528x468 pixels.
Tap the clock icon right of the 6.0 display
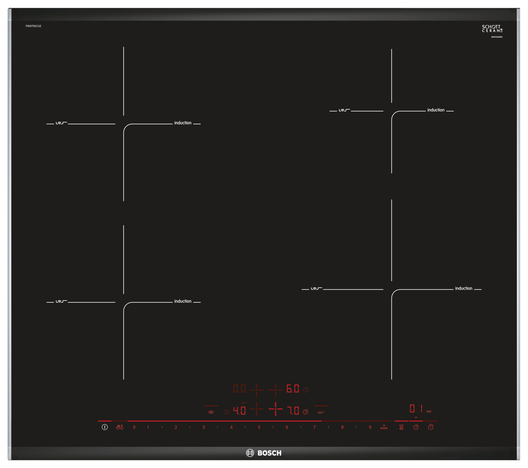(x=305, y=390)
